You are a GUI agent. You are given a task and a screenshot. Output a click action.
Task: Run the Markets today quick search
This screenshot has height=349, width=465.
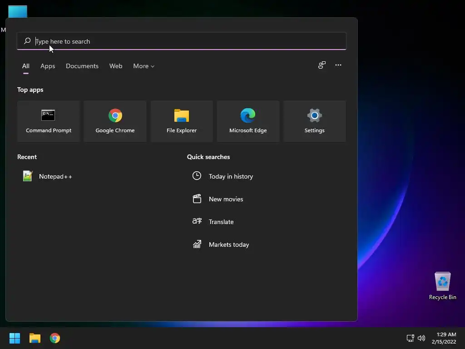click(x=229, y=244)
